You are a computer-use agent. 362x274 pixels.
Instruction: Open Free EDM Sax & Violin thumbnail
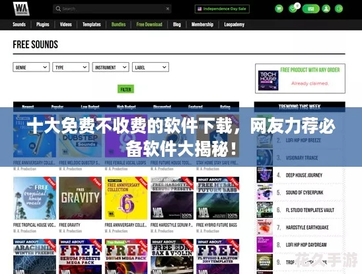pyautogui.click(x=172, y=256)
